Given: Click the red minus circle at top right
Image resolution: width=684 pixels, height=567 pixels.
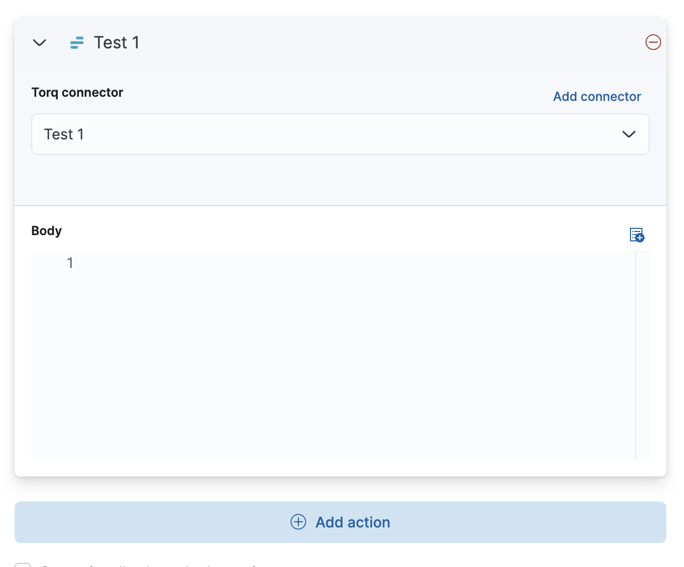Looking at the screenshot, I should coord(653,42).
